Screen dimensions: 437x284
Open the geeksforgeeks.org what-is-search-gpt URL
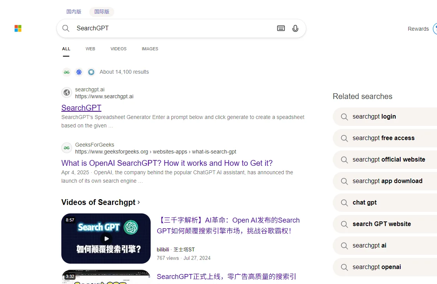coord(156,152)
